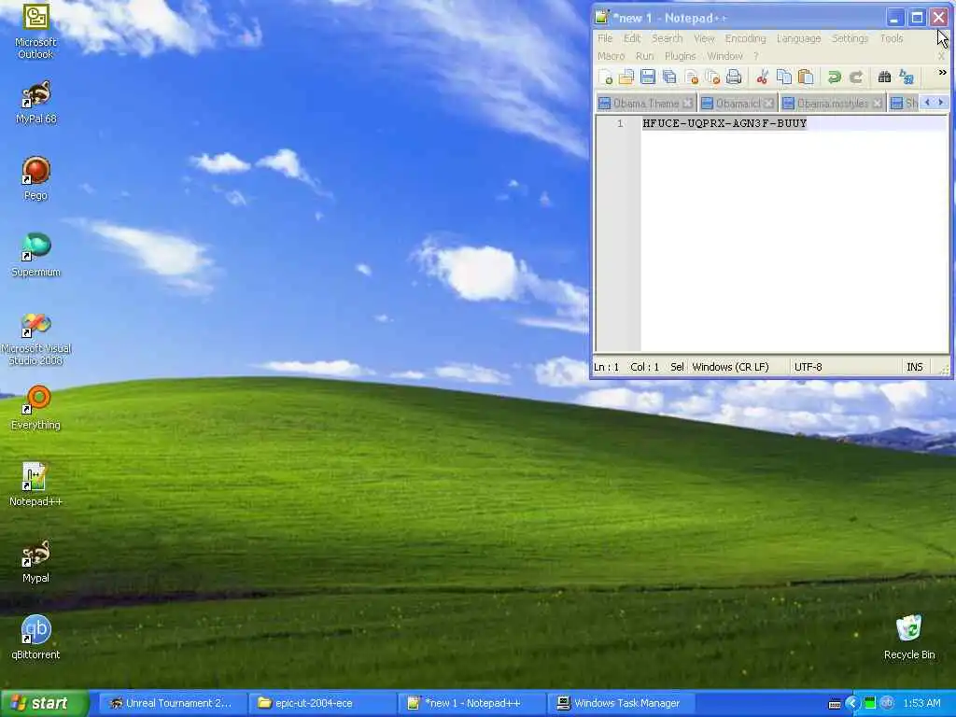This screenshot has height=717, width=956.
Task: Open the Plugins menu
Action: click(x=680, y=56)
